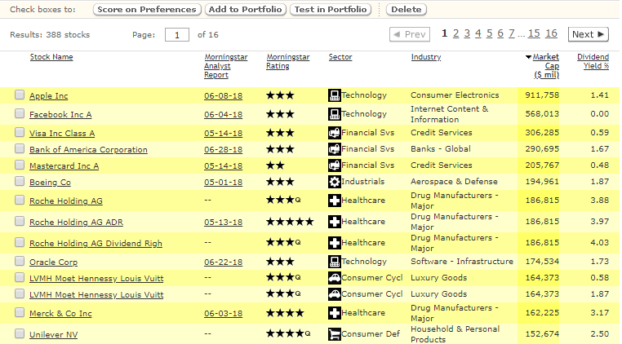This screenshot has height=344, width=622.
Task: Click Software - Infrastructure industry cell
Action: 462,262
